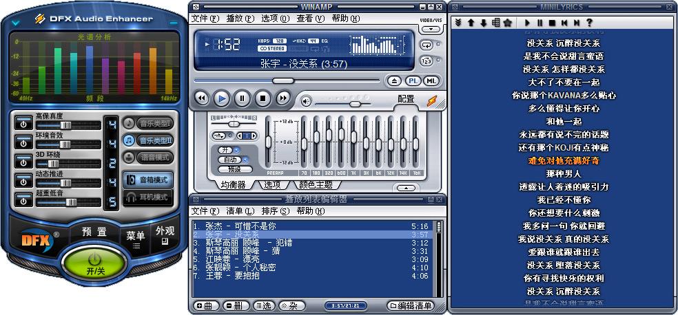Click the MiniLyrics down arrow icon
678x315 pixels.
484,23
